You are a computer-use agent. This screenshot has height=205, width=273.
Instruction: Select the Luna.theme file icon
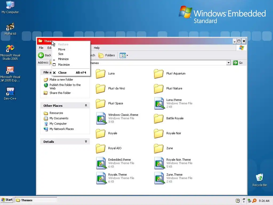(x=159, y=103)
